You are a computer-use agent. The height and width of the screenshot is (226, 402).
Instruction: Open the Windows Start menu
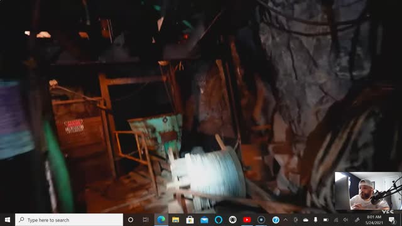pyautogui.click(x=8, y=220)
